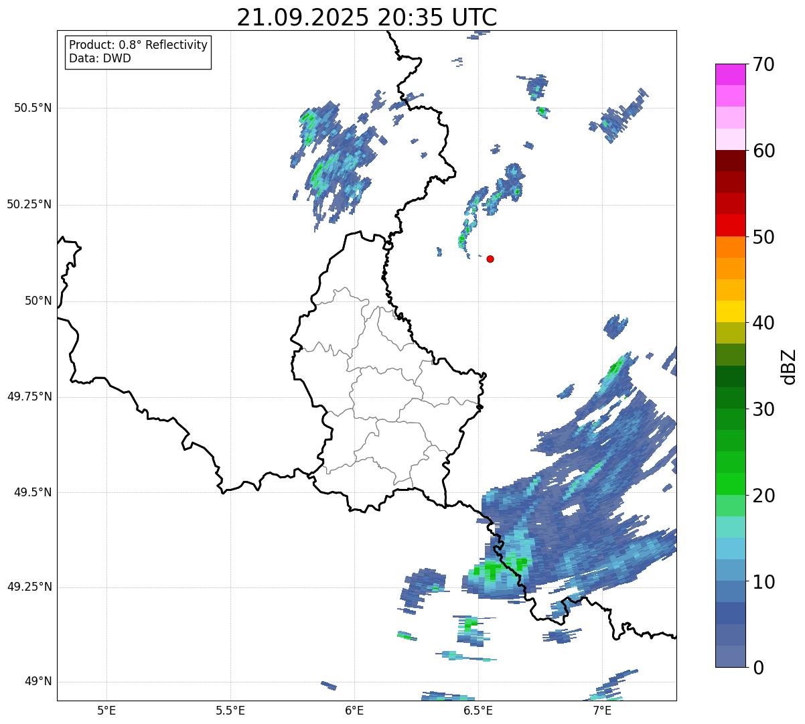The width and height of the screenshot is (805, 724).
Task: Click the 5°E longitude label
Action: point(106,710)
